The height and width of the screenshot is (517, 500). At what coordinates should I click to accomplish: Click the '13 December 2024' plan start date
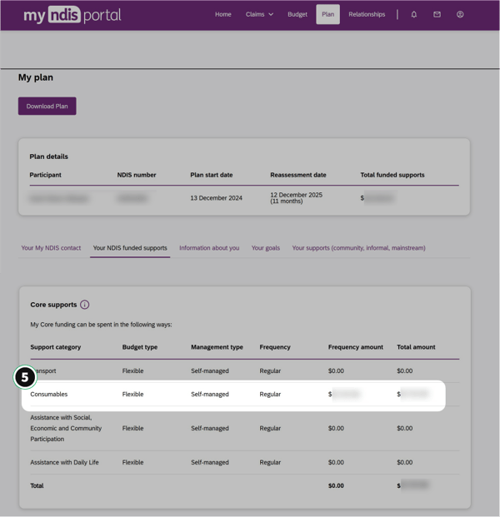216,198
